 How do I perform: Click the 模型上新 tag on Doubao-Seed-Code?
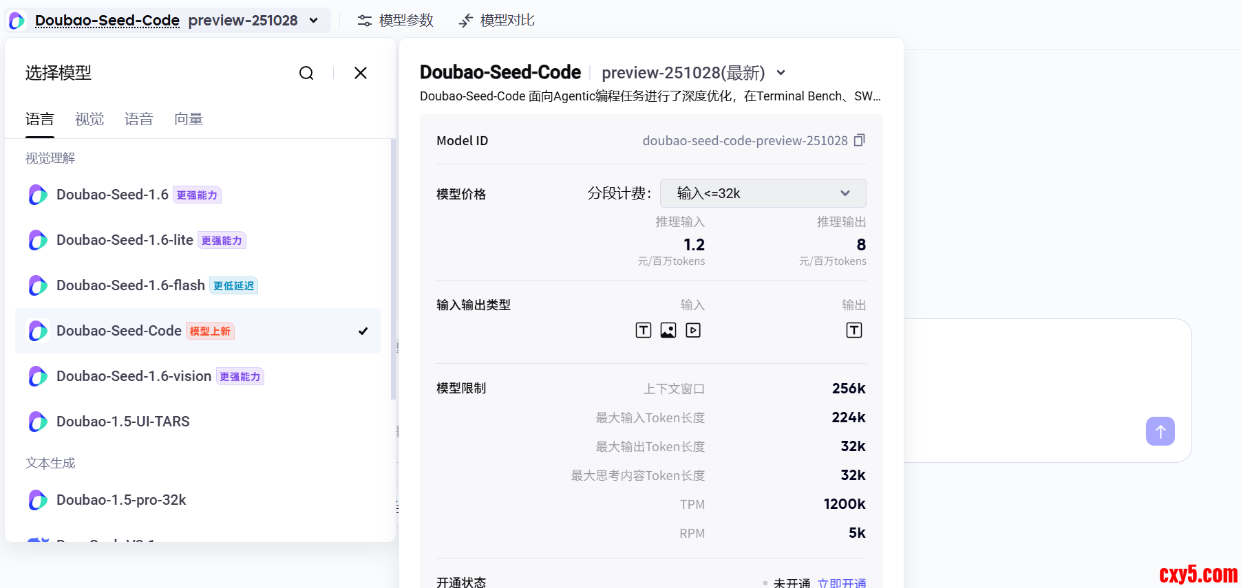pos(210,331)
